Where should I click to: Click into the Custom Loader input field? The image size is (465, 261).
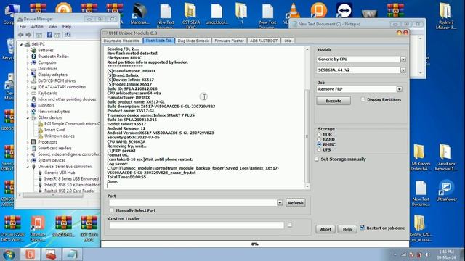[x=197, y=225]
